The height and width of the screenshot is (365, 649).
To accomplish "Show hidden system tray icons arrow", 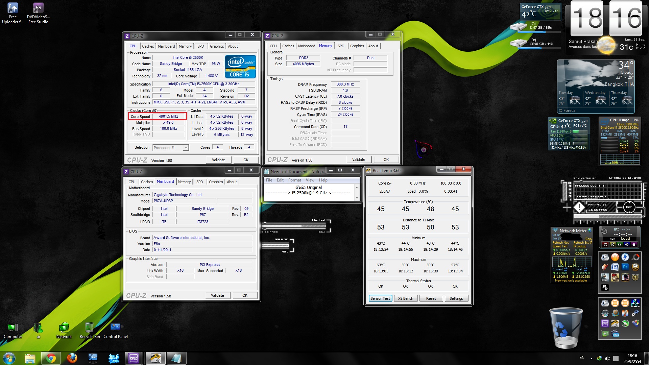I will (x=591, y=358).
